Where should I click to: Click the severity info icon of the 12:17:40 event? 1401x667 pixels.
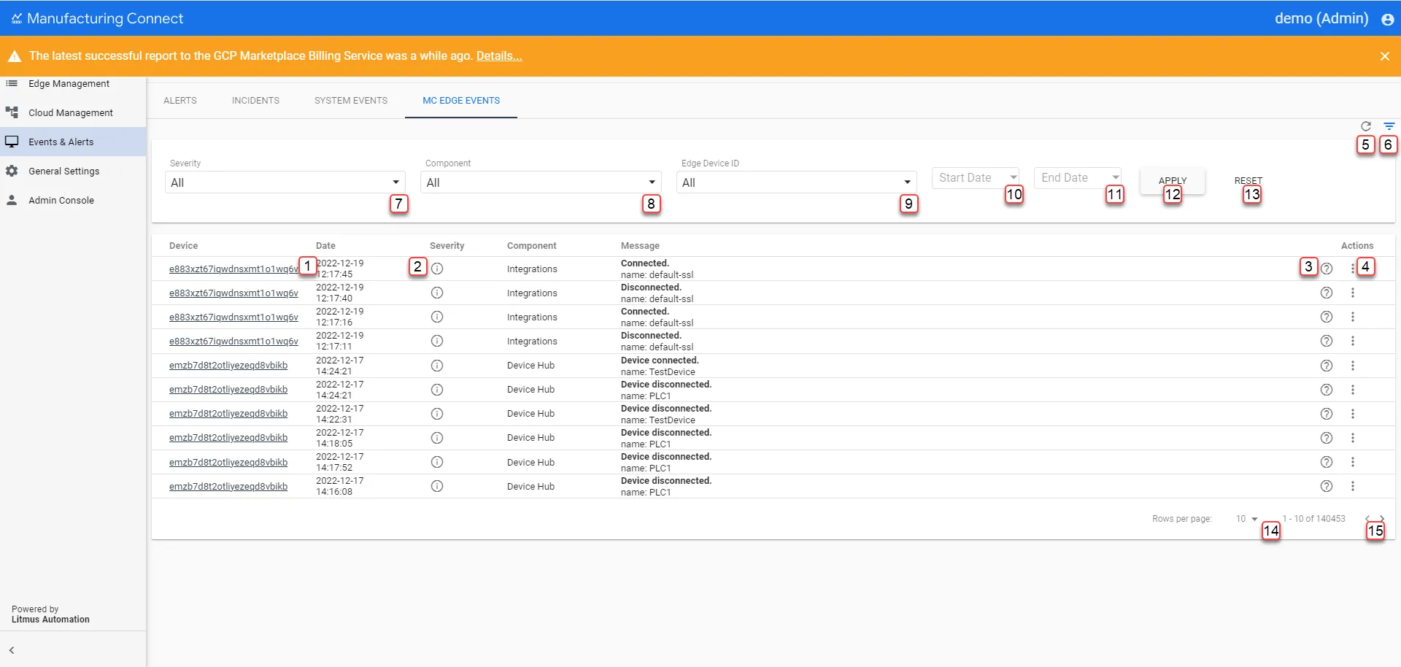437,293
